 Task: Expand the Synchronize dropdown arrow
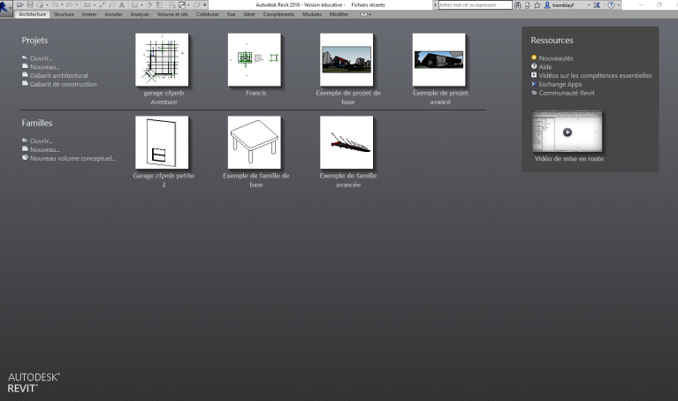47,5
